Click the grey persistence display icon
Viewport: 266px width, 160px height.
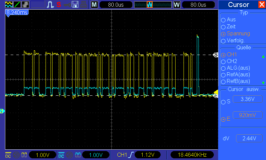(x=25, y=4)
